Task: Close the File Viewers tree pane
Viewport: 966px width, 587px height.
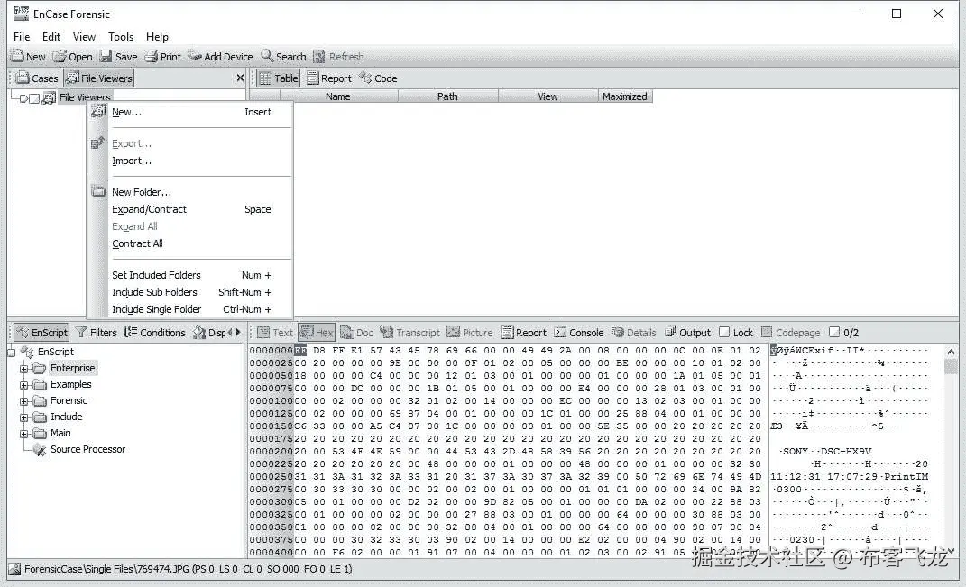Action: (x=240, y=78)
